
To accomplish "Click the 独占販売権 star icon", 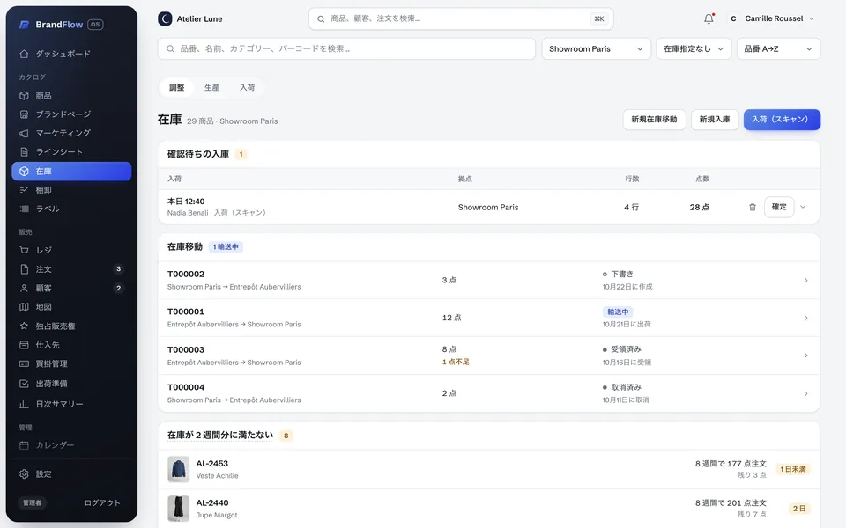I will point(24,326).
